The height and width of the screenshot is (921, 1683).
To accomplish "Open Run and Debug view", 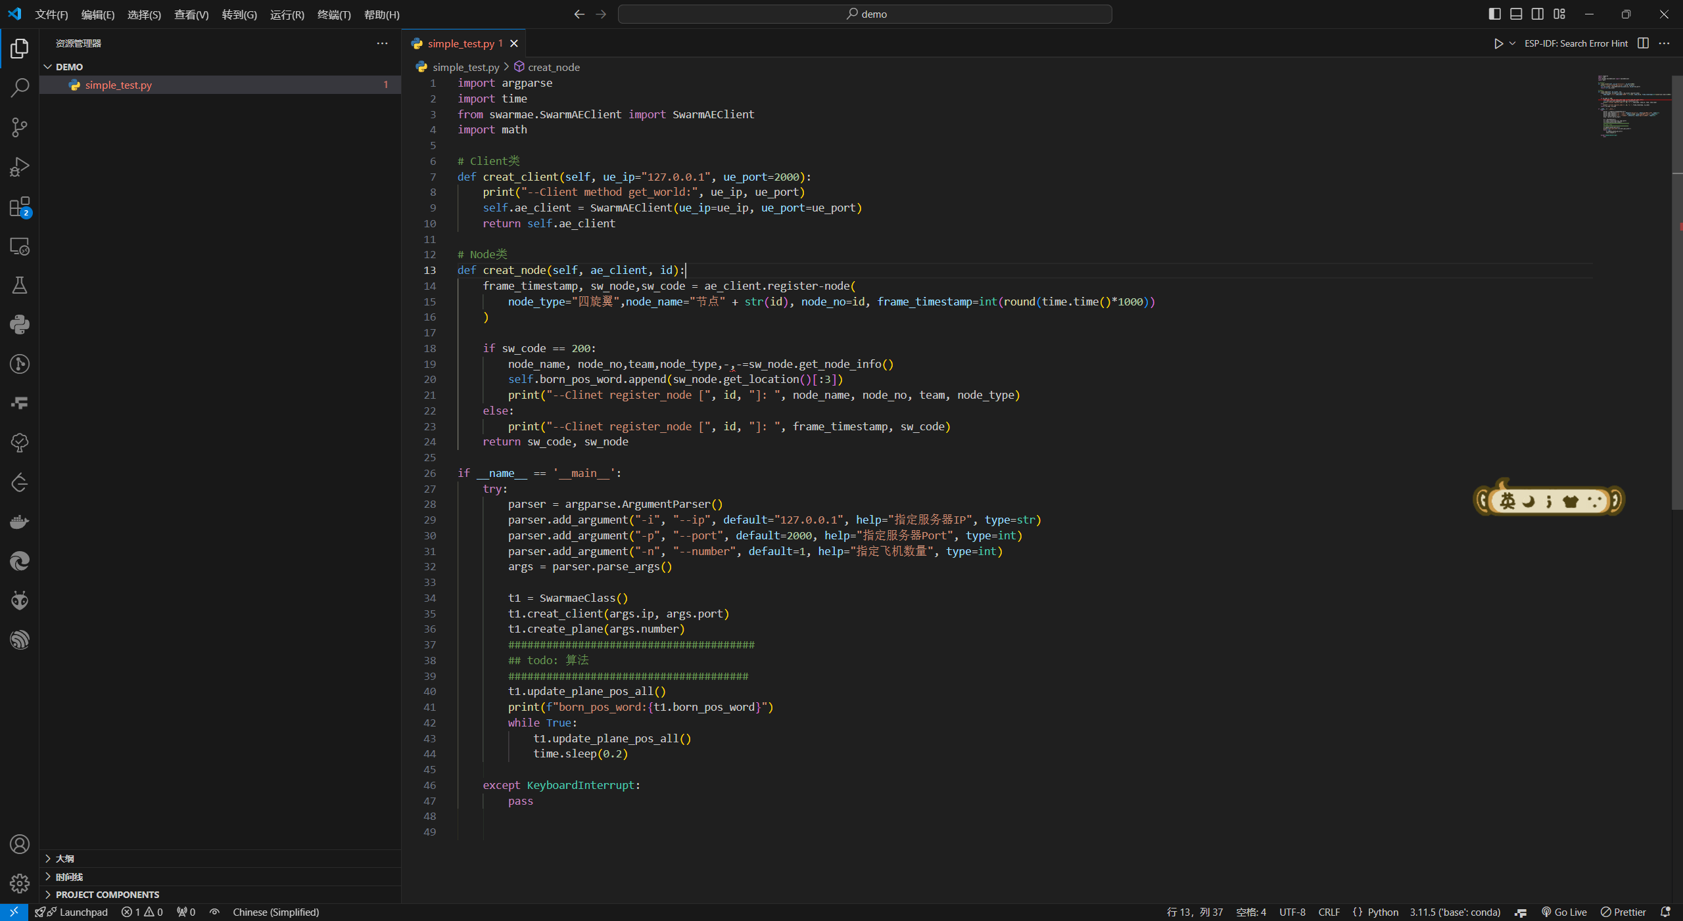I will tap(20, 167).
